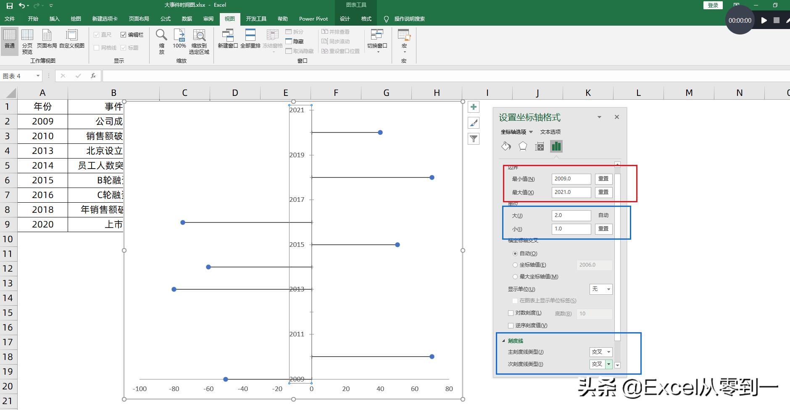Enable the logarithmic scale checkbox
The height and width of the screenshot is (410, 790).
tap(511, 313)
